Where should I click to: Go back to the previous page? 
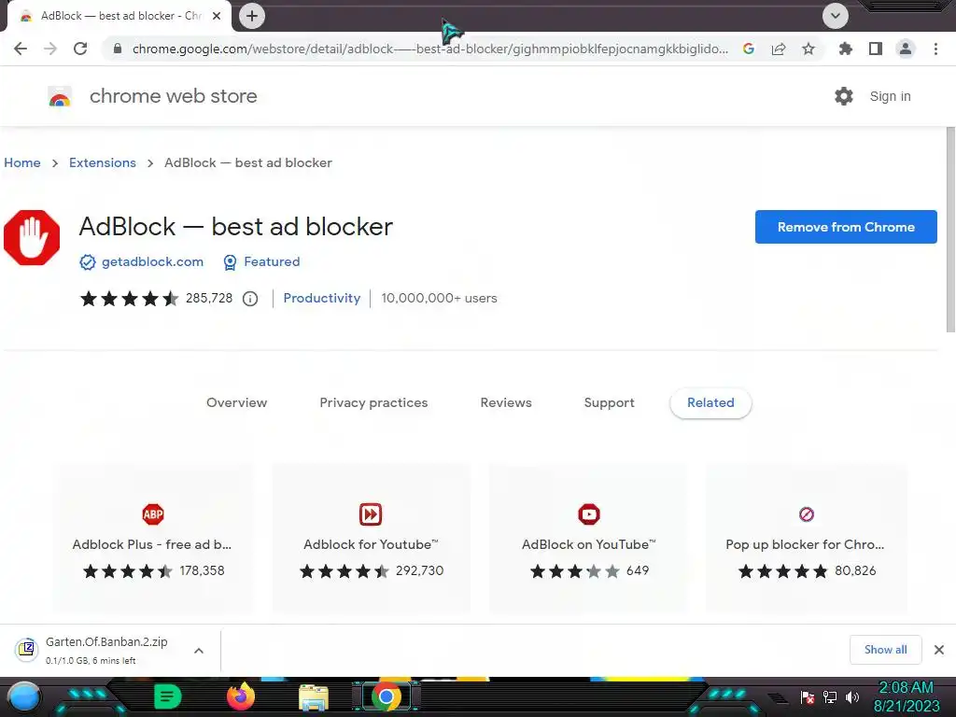(x=21, y=49)
